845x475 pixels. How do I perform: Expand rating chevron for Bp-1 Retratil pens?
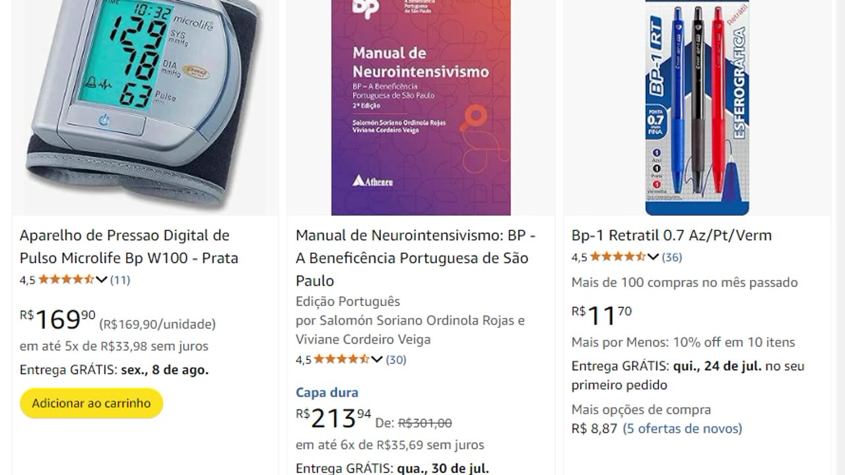click(x=653, y=257)
